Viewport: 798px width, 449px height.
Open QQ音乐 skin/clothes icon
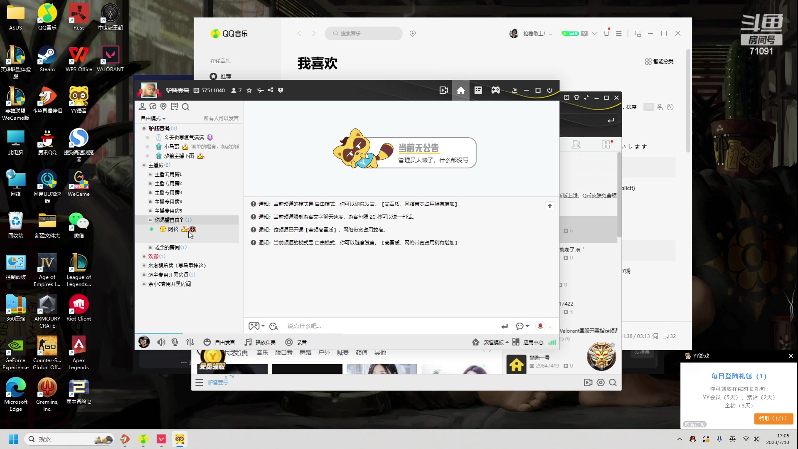tap(606, 33)
